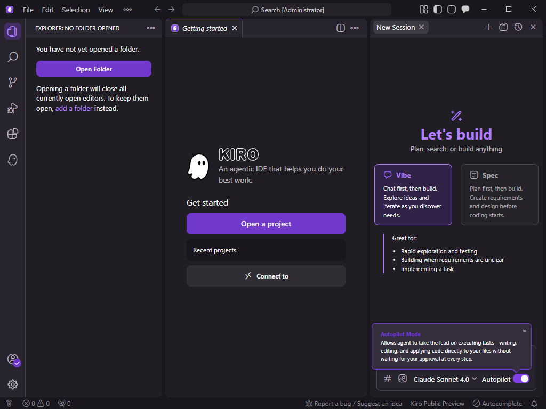Image resolution: width=546 pixels, height=409 pixels.
Task: Click the ports forwarded status item
Action: click(65, 404)
